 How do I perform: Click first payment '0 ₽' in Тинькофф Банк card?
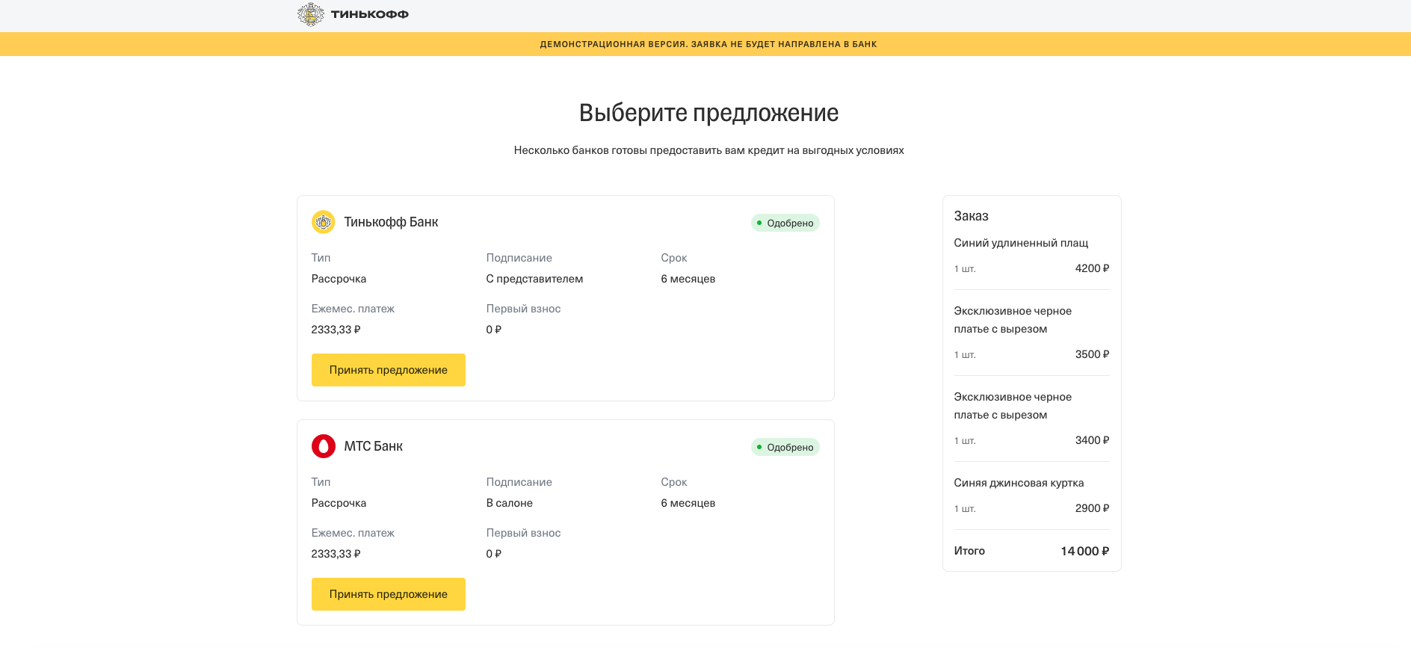click(494, 330)
